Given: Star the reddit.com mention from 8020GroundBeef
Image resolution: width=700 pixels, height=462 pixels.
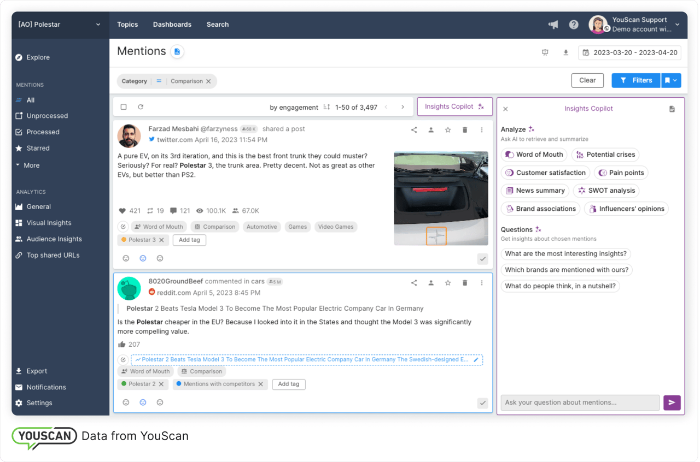Looking at the screenshot, I should pos(448,283).
